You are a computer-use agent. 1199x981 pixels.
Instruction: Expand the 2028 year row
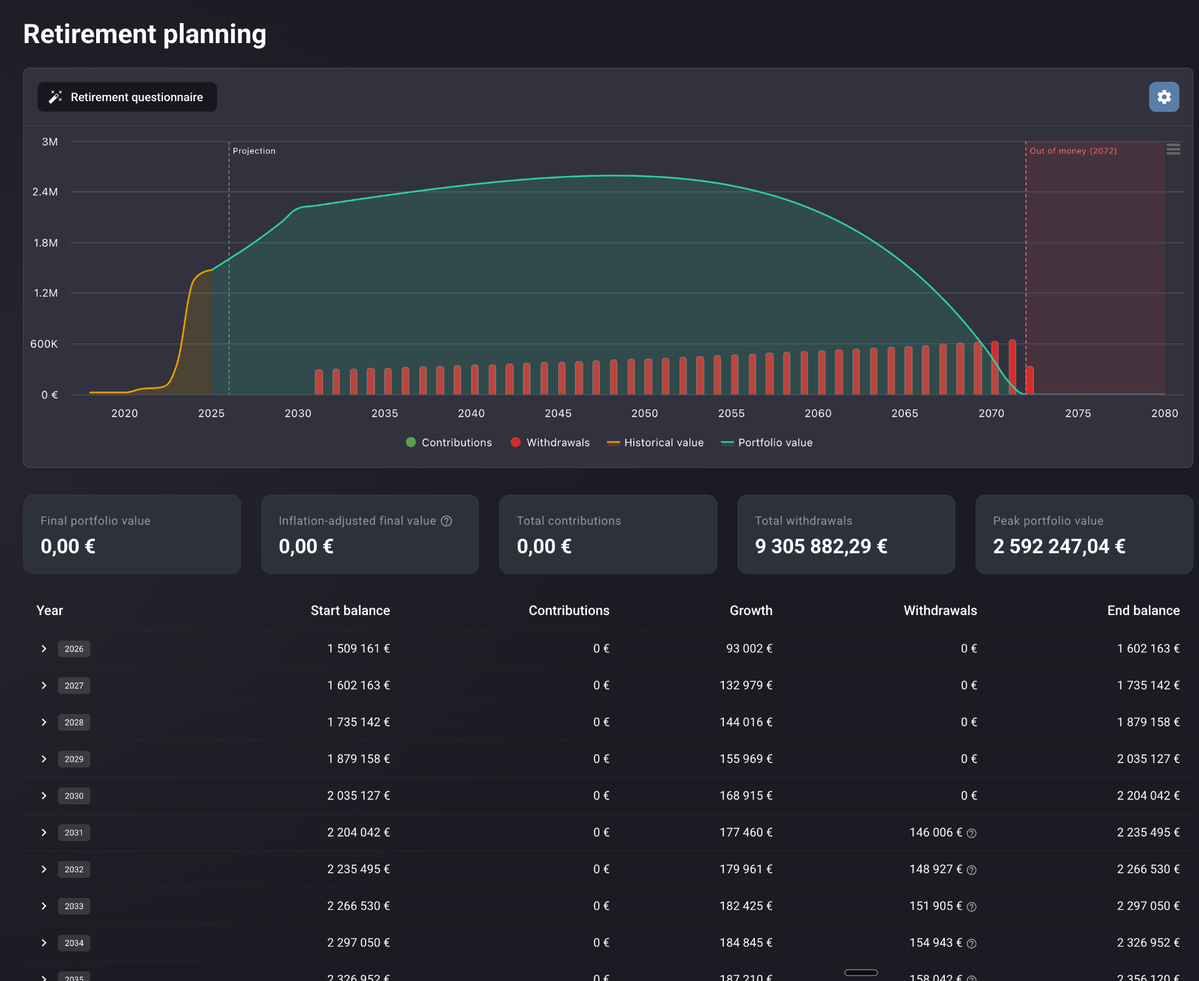coord(44,722)
